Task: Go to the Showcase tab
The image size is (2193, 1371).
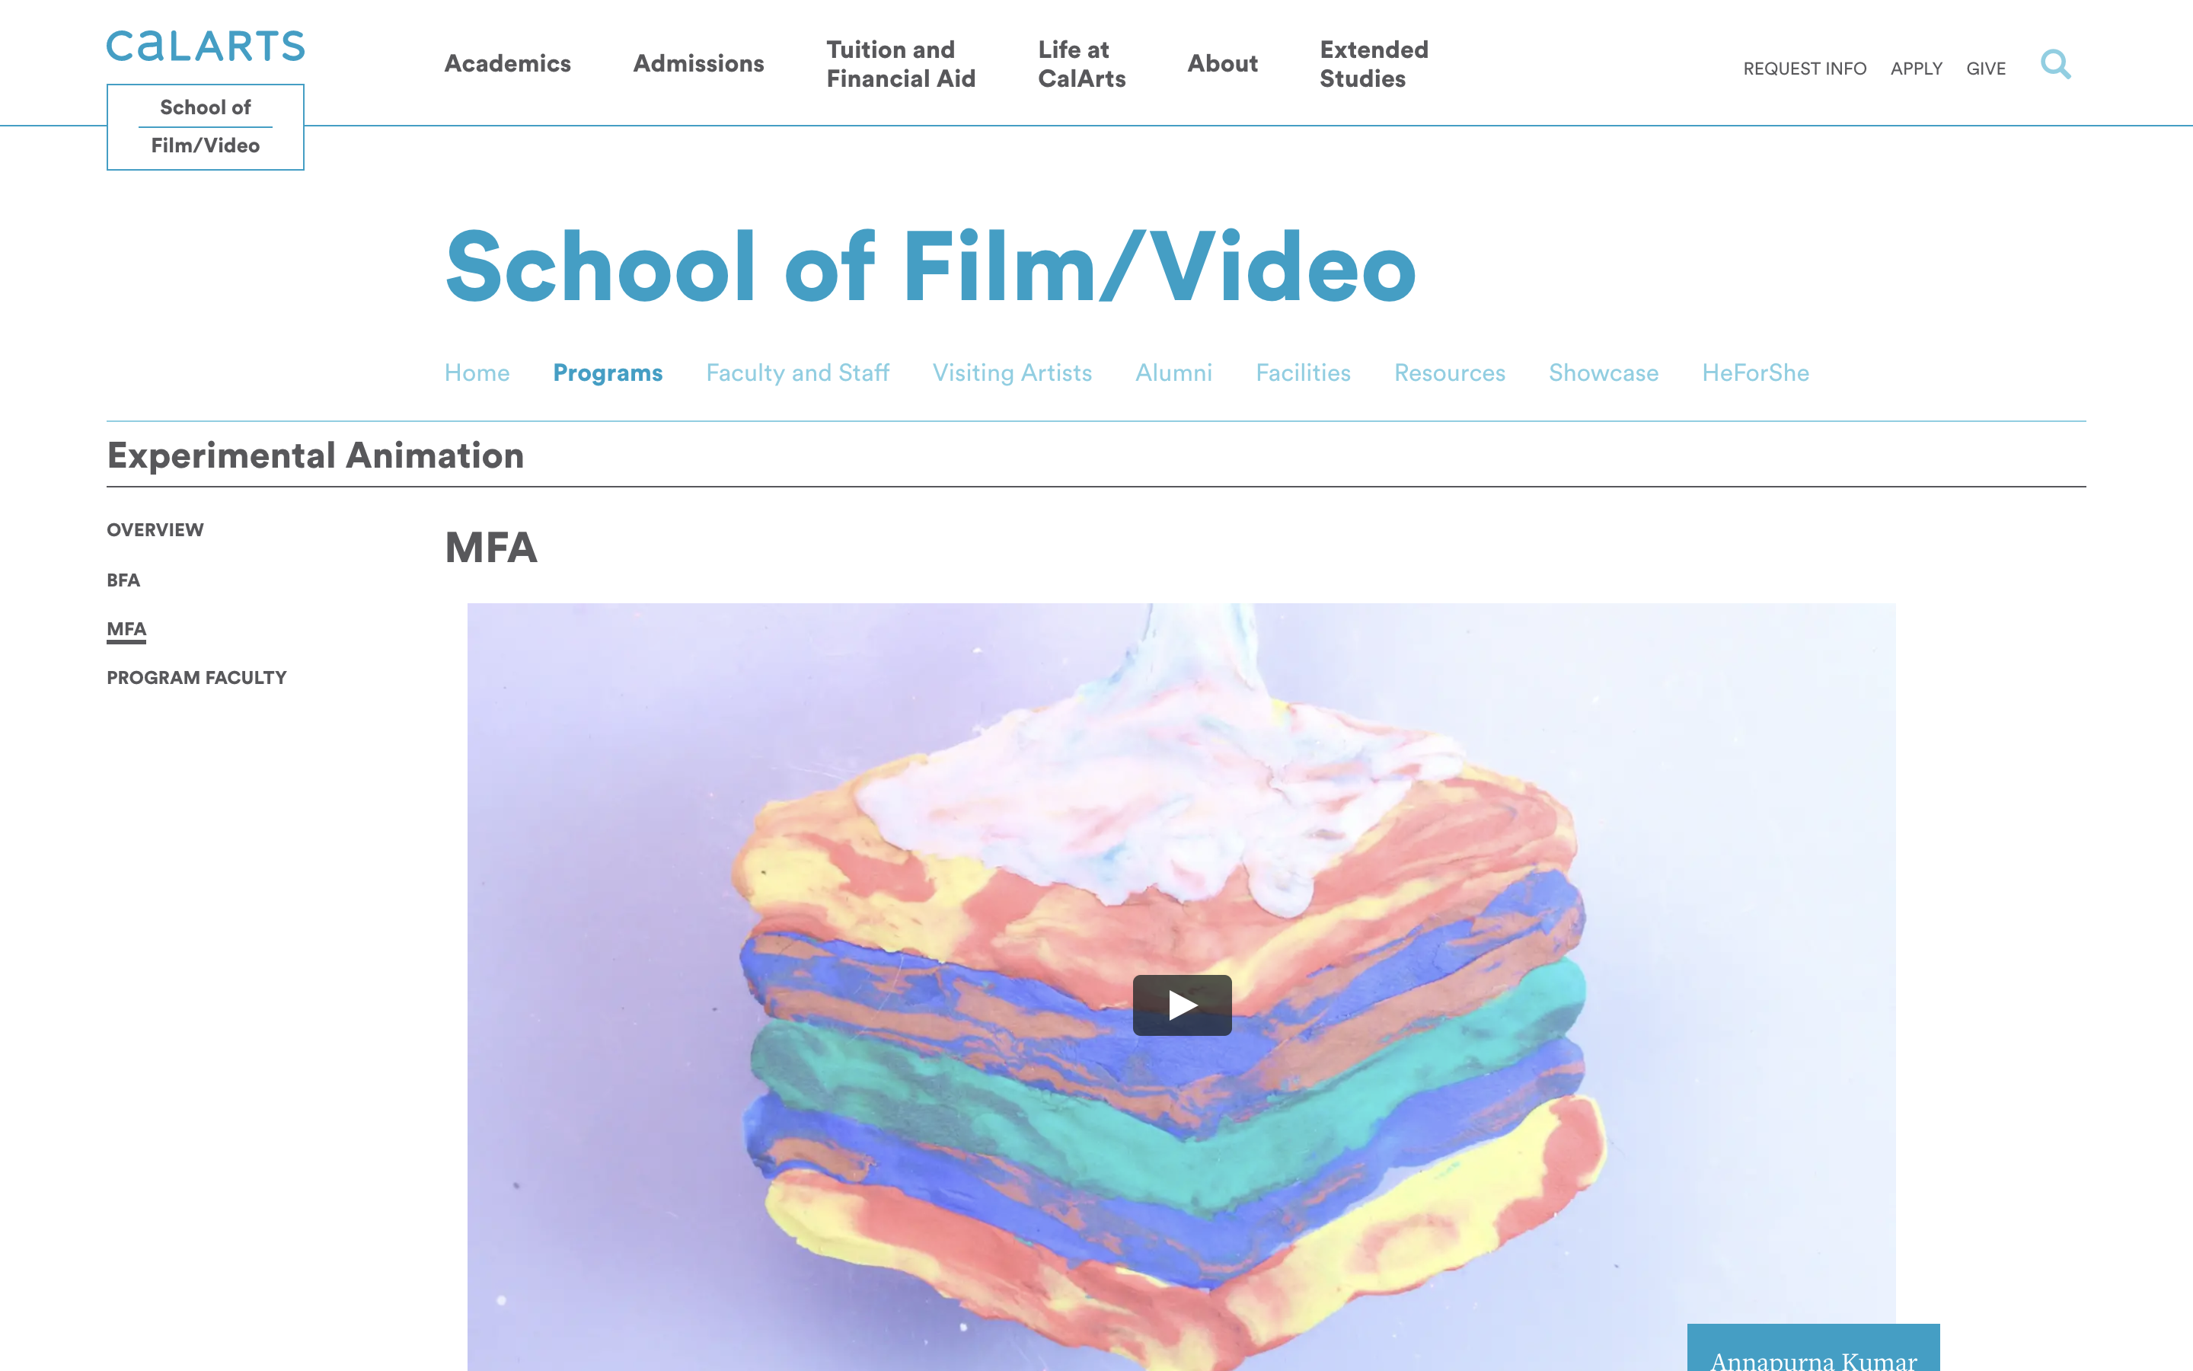Action: tap(1603, 372)
